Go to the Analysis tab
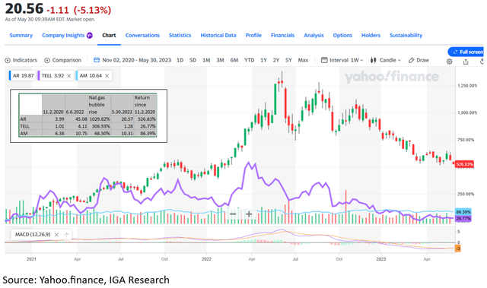This screenshot has width=487, height=288. (314, 36)
